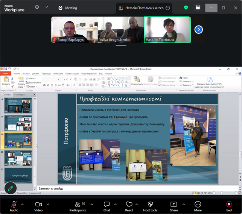Select the Meeting tab in Zoom
Viewport: 242px width, 214px height.
pyautogui.click(x=68, y=8)
